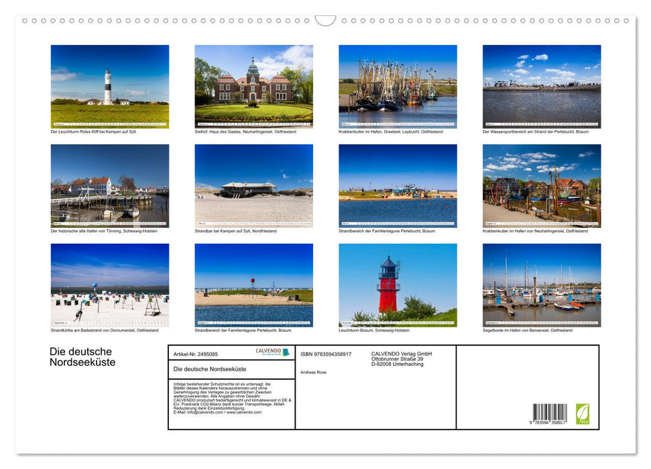The height and width of the screenshot is (469, 651).
Task: Click 'ISBN 9783594358917' text
Action: [326, 354]
